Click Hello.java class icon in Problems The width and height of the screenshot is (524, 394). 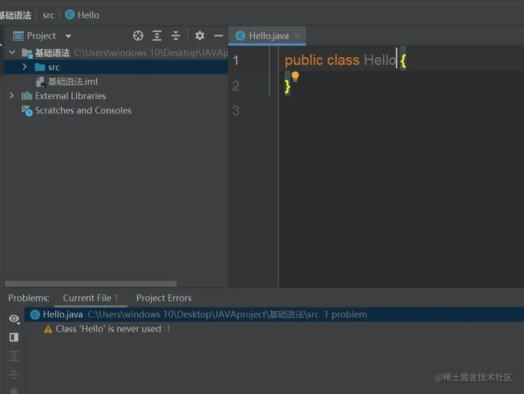coord(35,315)
